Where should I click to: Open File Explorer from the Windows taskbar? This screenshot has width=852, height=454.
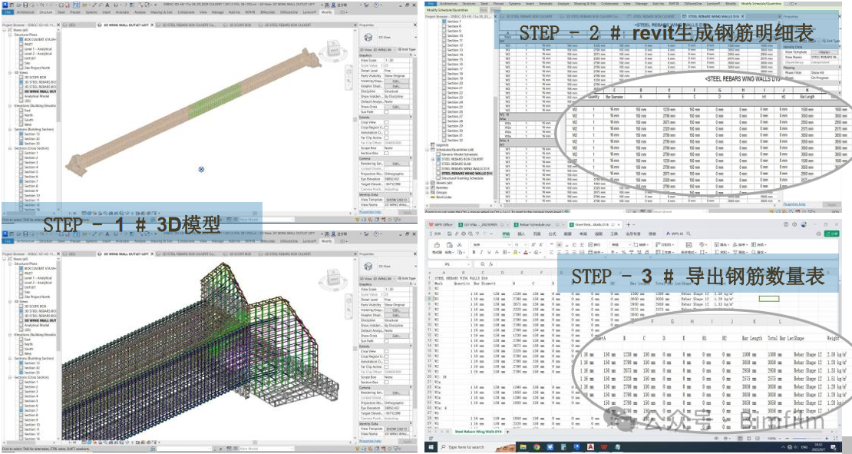pyautogui.click(x=523, y=447)
